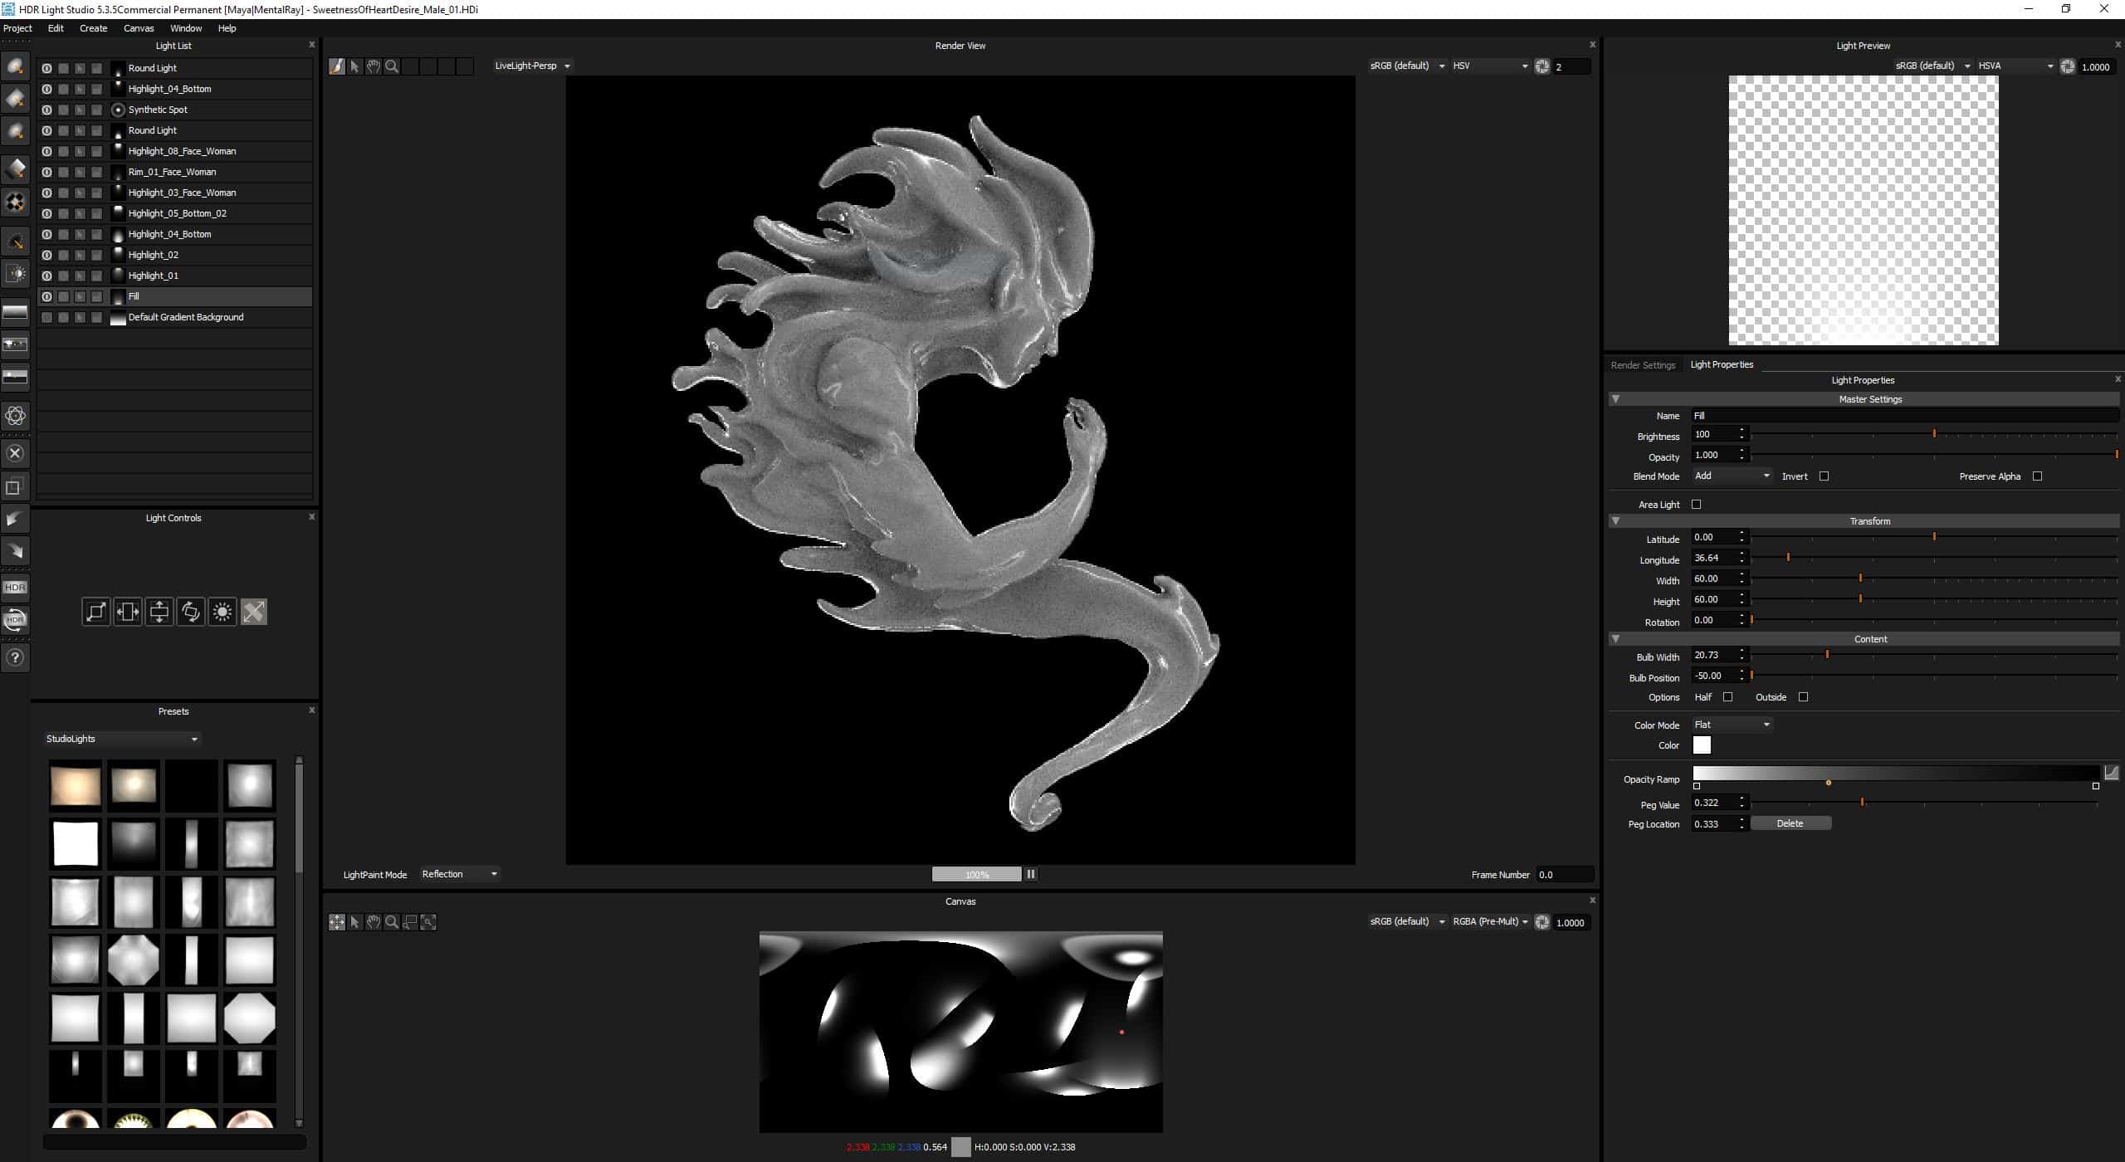Screen dimensions: 2125x1162
Task: Switch to the Render Settings tab
Action: (1643, 365)
